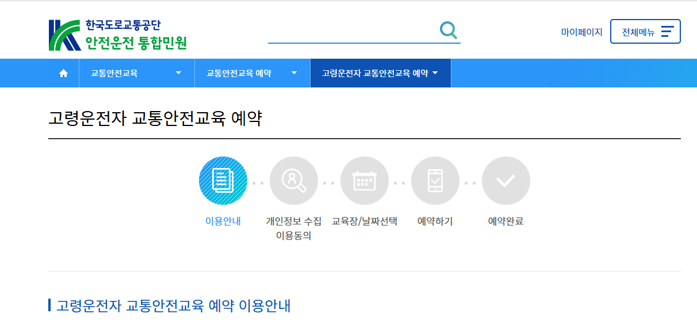Select the 이용안내 document step icon
Screen dimensions: 697x336
[x=223, y=180]
